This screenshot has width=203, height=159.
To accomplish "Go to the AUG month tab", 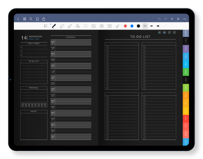I will (x=186, y=111).
